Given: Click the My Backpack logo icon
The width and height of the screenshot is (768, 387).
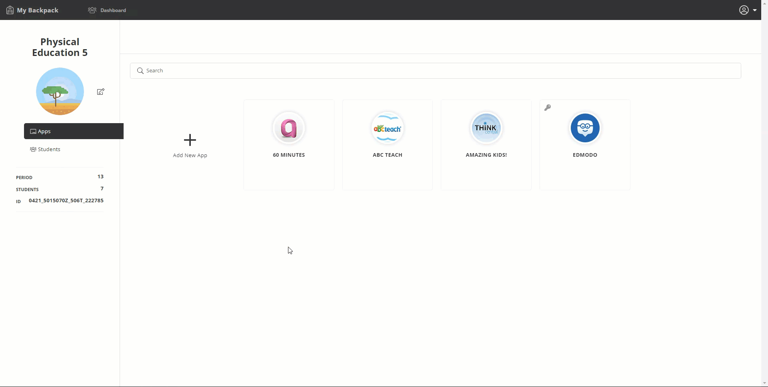Looking at the screenshot, I should coord(10,10).
